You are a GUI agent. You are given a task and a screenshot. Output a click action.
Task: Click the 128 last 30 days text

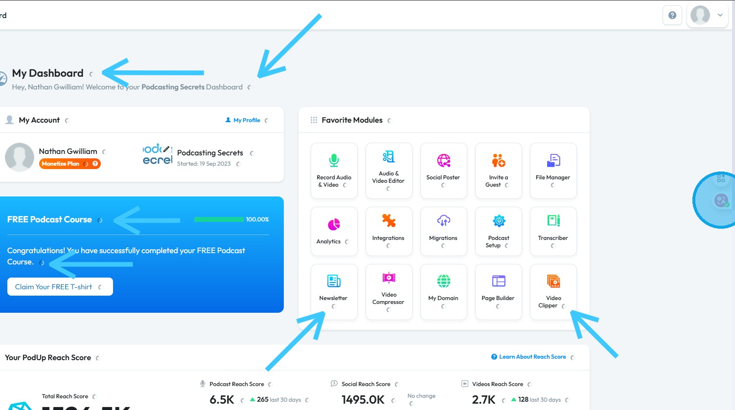pyautogui.click(x=540, y=400)
